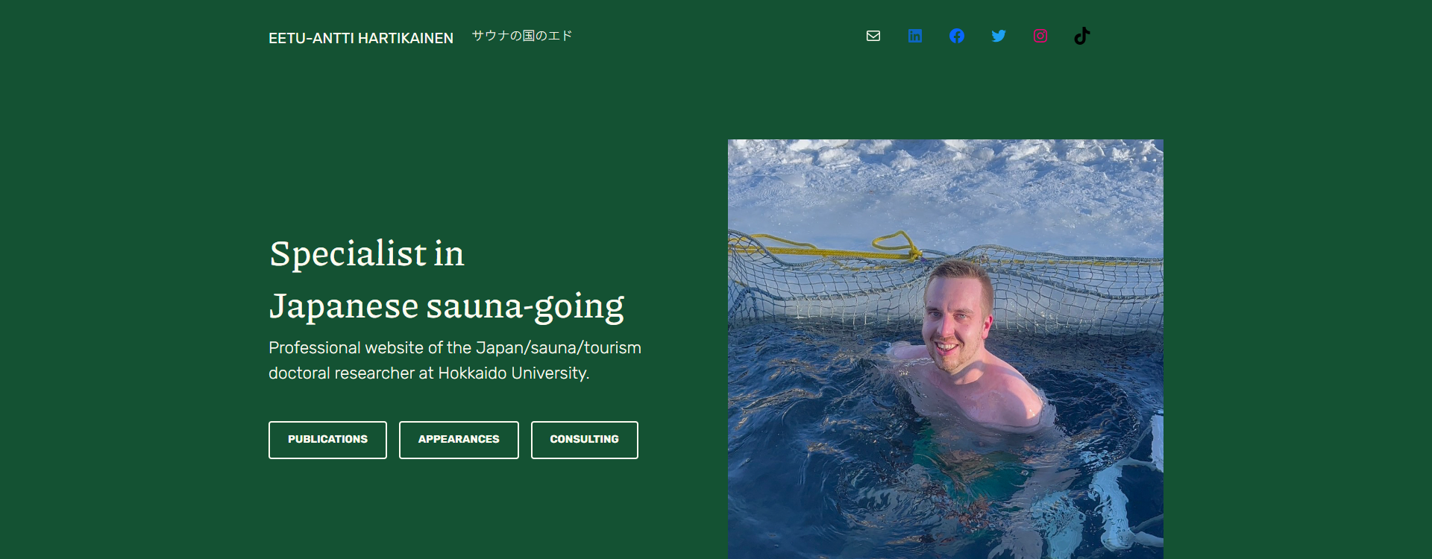The image size is (1432, 559).
Task: Click the smiling man's face in photo
Action: tap(955, 320)
